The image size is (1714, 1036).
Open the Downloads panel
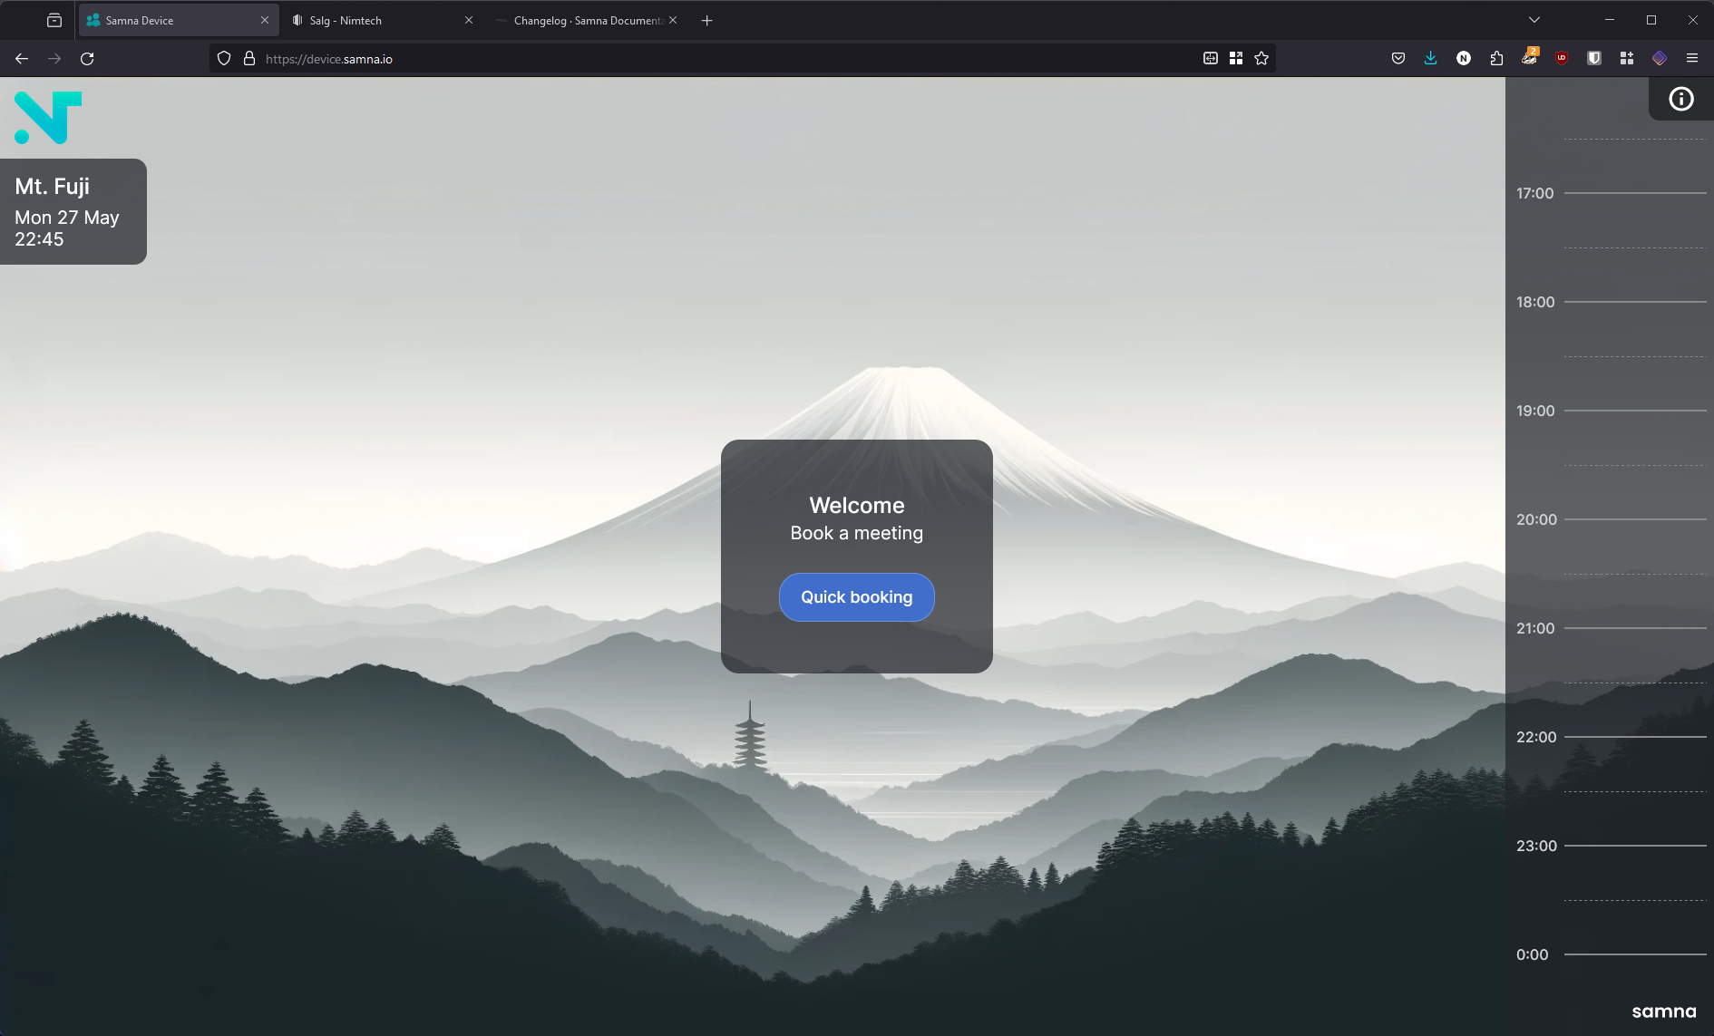(1431, 59)
